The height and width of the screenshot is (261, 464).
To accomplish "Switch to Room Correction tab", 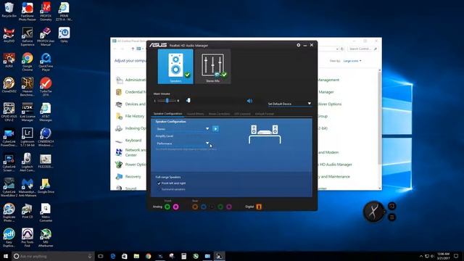I will (x=219, y=114).
